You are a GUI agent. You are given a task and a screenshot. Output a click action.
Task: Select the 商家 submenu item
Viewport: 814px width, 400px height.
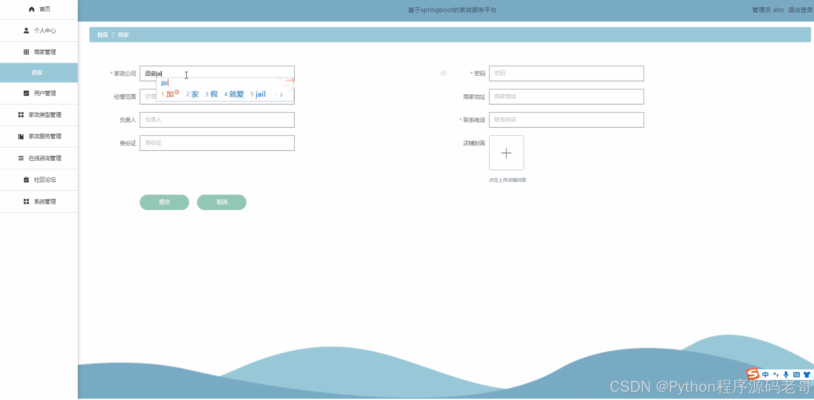coord(37,73)
